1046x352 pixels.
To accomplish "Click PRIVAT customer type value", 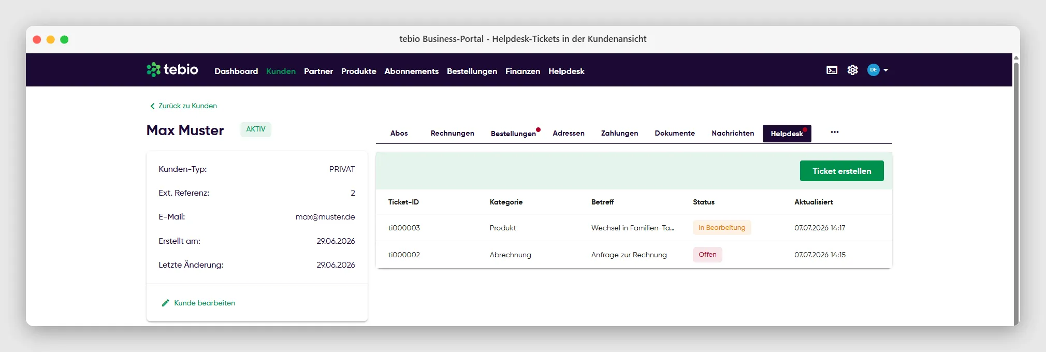I will tap(342, 169).
